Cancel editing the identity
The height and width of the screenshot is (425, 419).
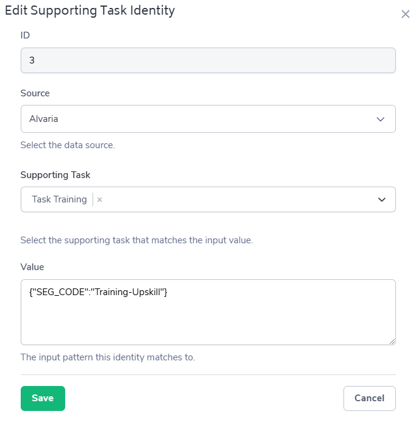point(369,398)
